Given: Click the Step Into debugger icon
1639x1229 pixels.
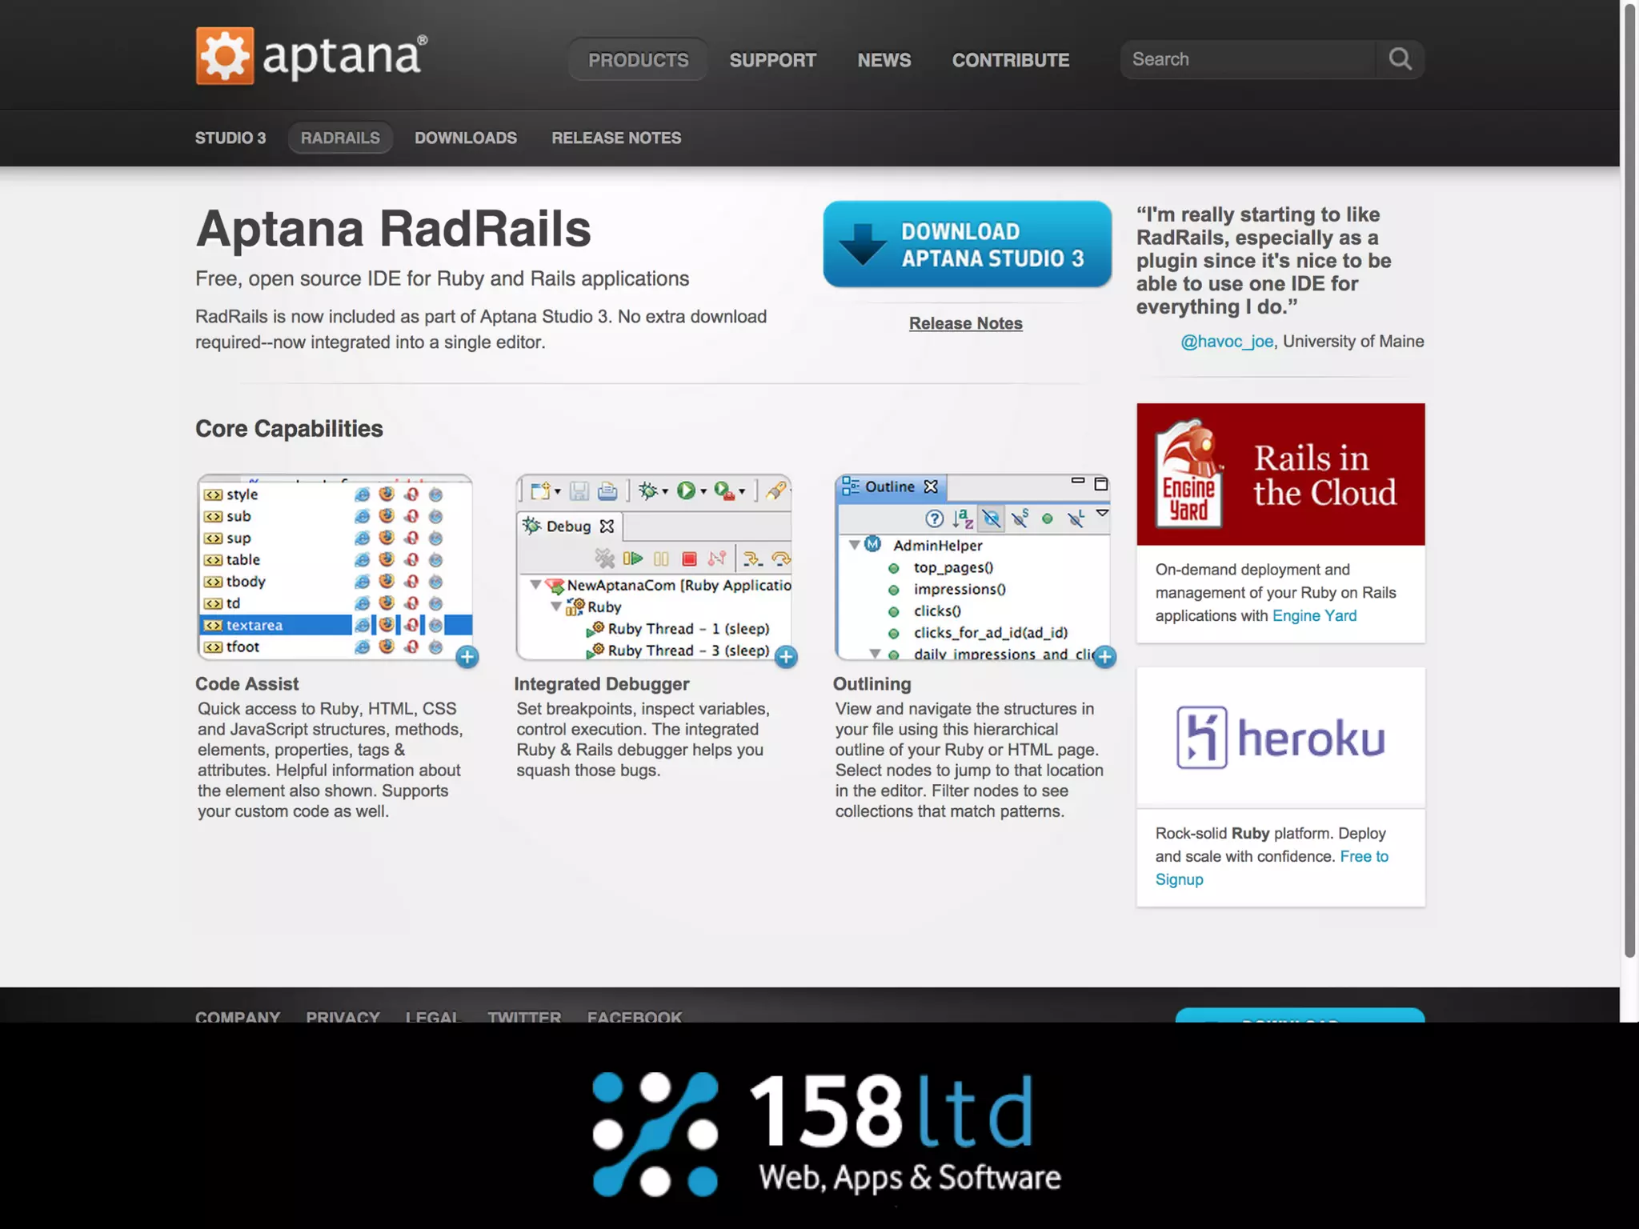Looking at the screenshot, I should pyautogui.click(x=752, y=558).
